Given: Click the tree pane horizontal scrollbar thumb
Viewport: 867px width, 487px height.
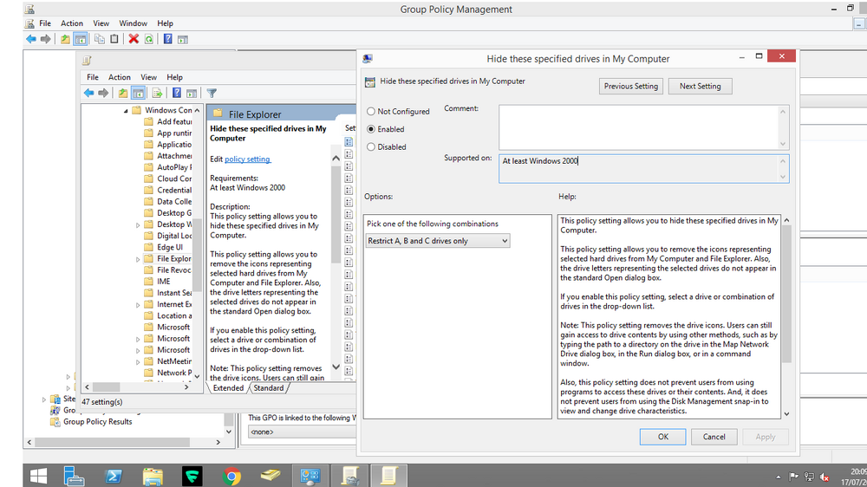Looking at the screenshot, I should point(106,387).
